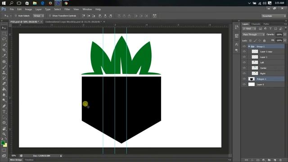Filter layers by pixel image icon
288x162 pixels.
(x=261, y=29)
